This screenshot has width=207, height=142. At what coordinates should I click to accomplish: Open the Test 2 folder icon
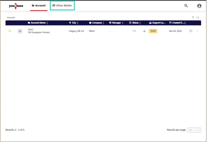click(x=20, y=31)
